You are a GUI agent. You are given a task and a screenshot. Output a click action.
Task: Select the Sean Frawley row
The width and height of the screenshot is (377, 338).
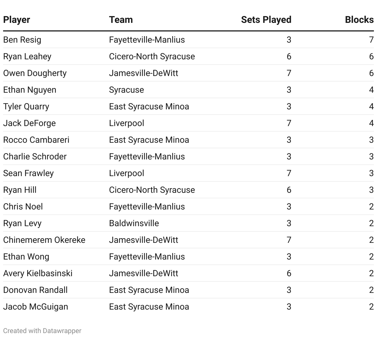pos(188,173)
